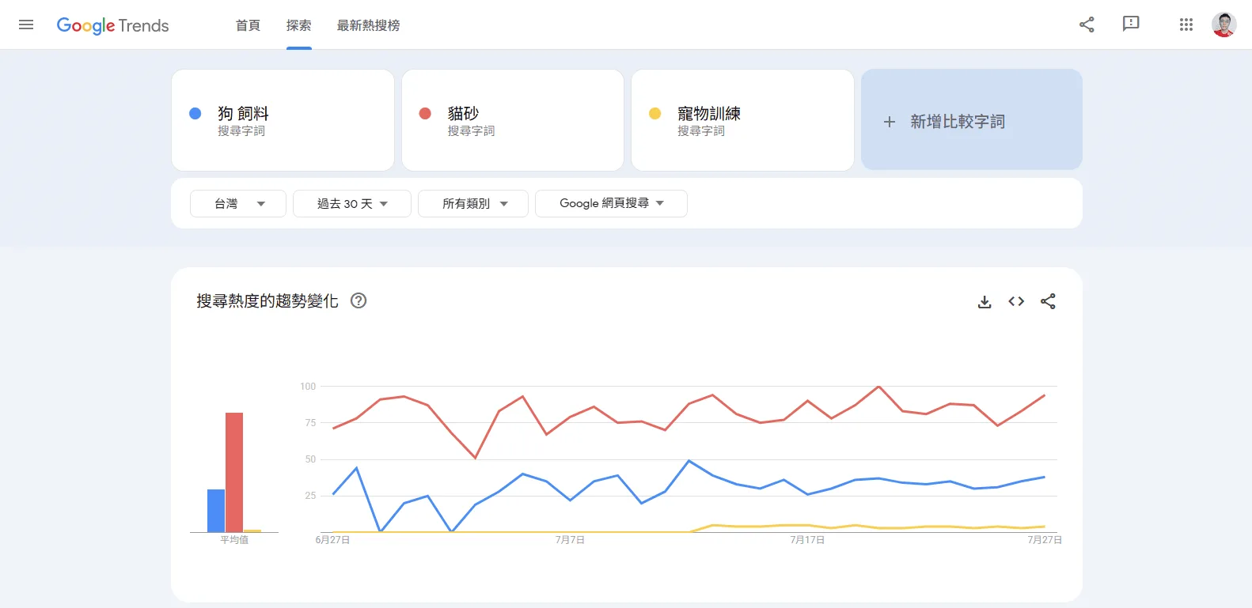Open the 過去 30 天 time range dropdown
The width and height of the screenshot is (1252, 608).
coord(352,203)
